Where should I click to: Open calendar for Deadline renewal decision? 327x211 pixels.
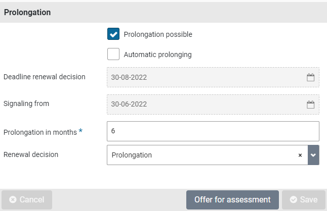coord(311,78)
